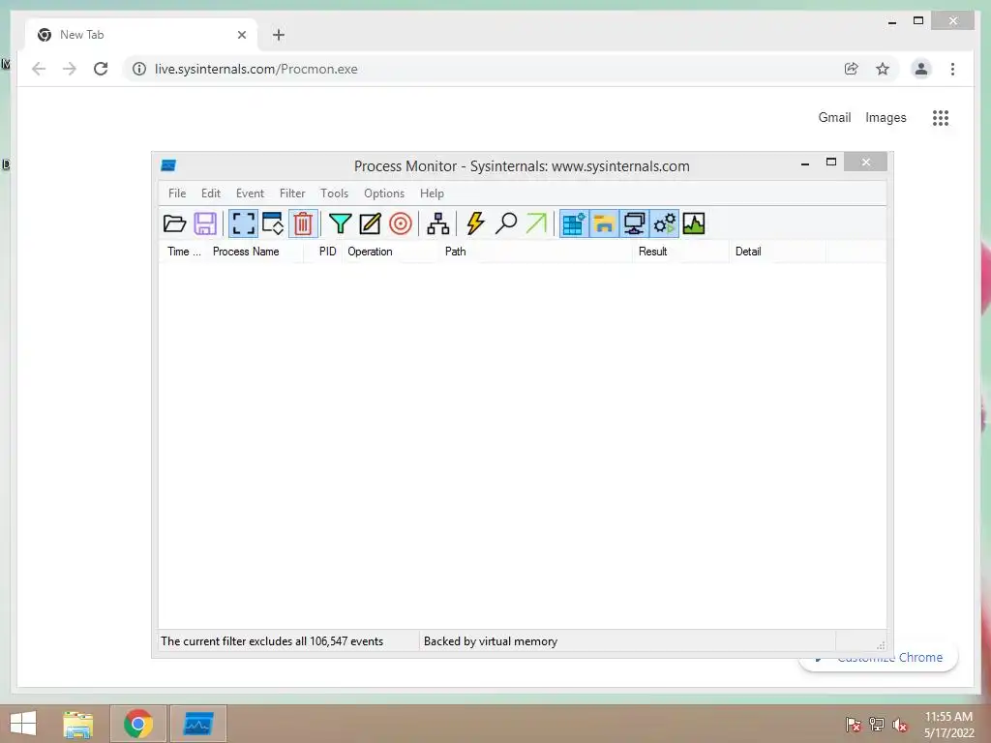This screenshot has width=991, height=743.
Task: Click the Detail column header
Action: pos(778,252)
